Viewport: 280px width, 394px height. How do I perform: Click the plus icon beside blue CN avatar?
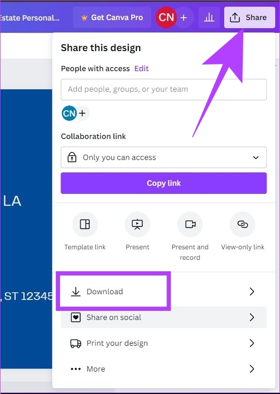[x=83, y=113]
